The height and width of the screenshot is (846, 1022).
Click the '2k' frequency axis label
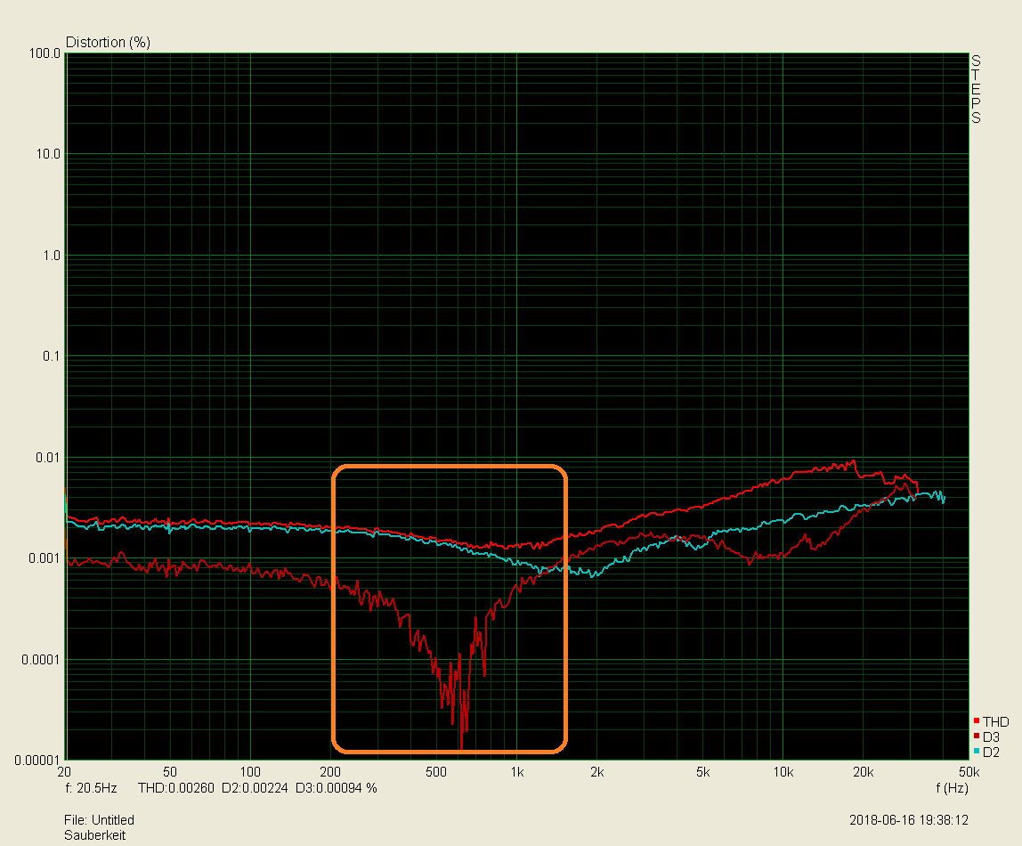pos(597,772)
